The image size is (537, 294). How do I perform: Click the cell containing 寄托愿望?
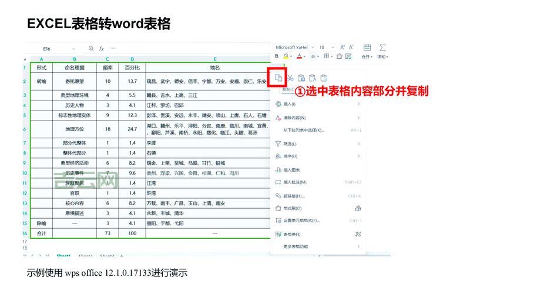(75, 81)
